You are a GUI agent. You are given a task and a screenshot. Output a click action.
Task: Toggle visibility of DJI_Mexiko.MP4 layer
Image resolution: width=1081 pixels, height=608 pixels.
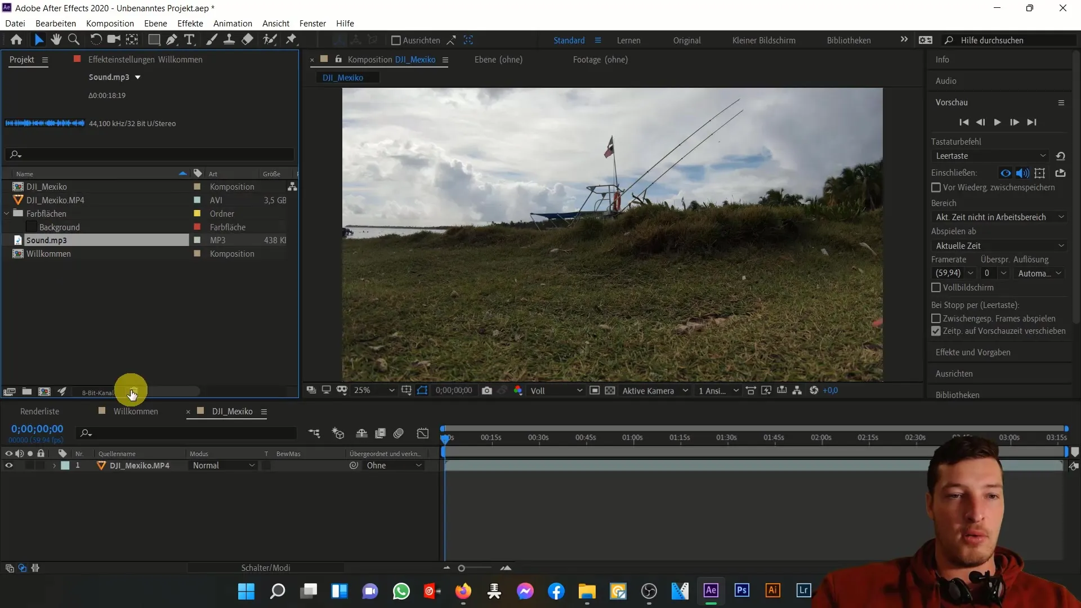[8, 464]
